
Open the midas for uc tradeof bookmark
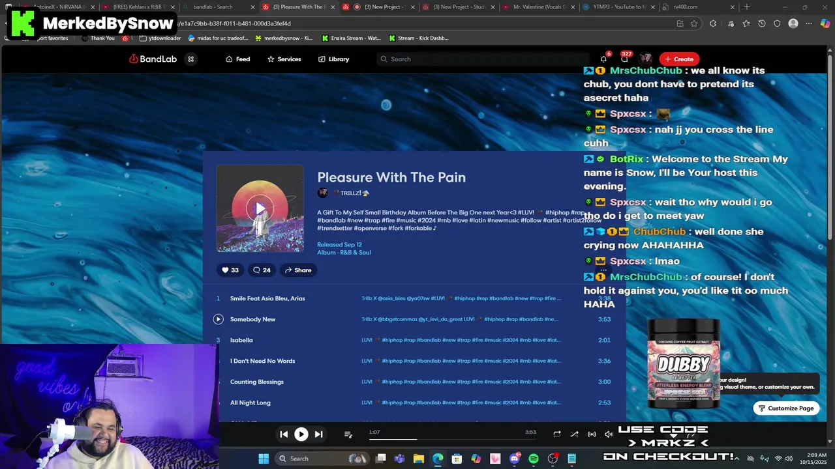pyautogui.click(x=219, y=38)
